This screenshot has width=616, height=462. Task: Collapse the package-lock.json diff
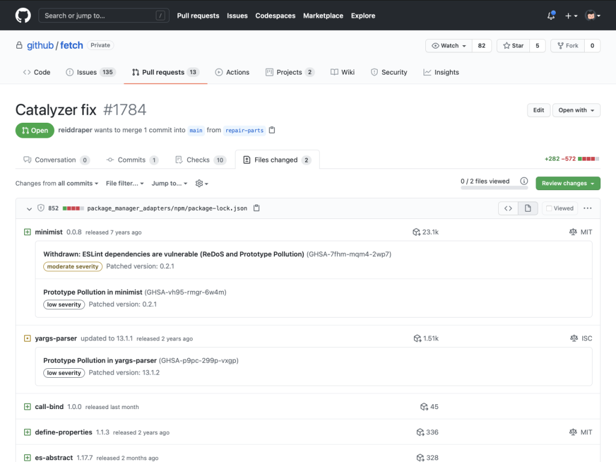click(x=28, y=208)
